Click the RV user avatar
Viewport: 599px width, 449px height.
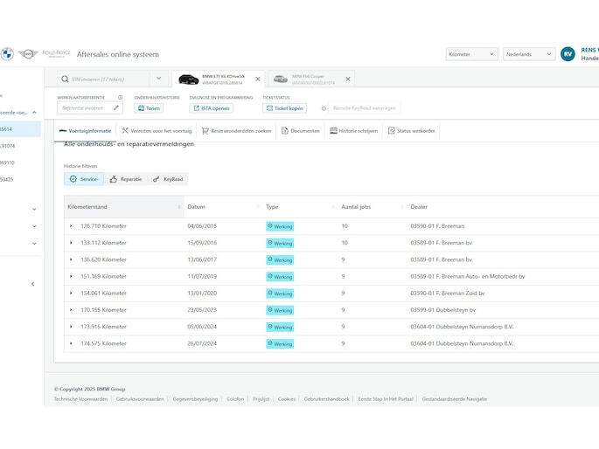coord(568,54)
